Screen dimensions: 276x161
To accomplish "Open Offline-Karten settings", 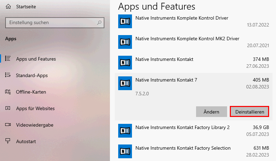I will [31, 92].
